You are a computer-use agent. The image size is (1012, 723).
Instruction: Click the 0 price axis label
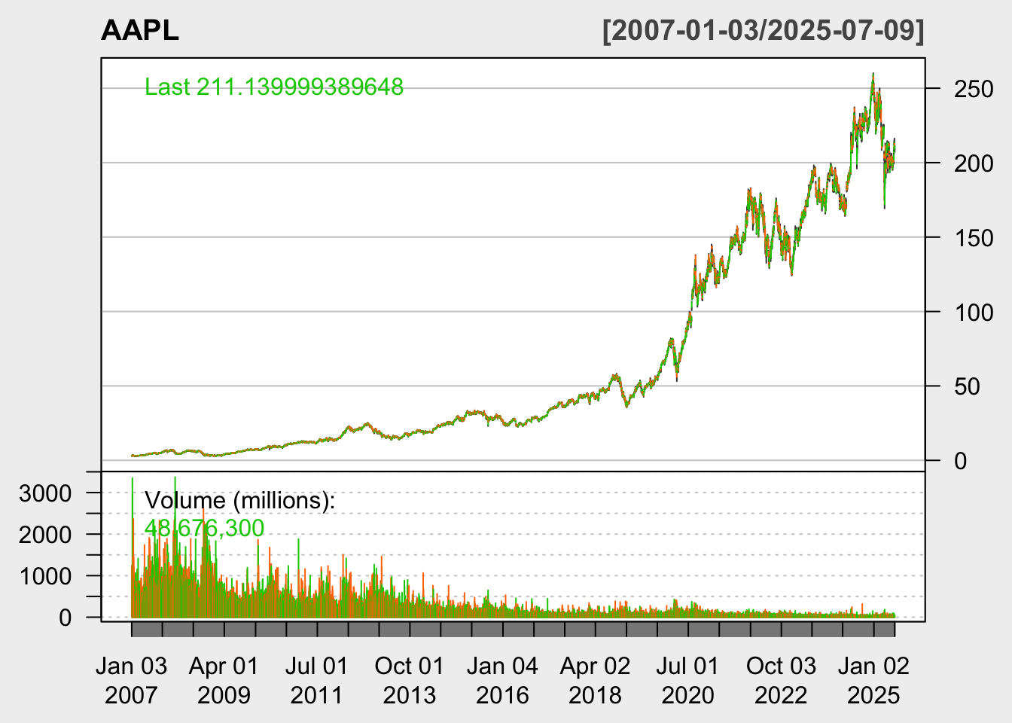click(x=960, y=461)
